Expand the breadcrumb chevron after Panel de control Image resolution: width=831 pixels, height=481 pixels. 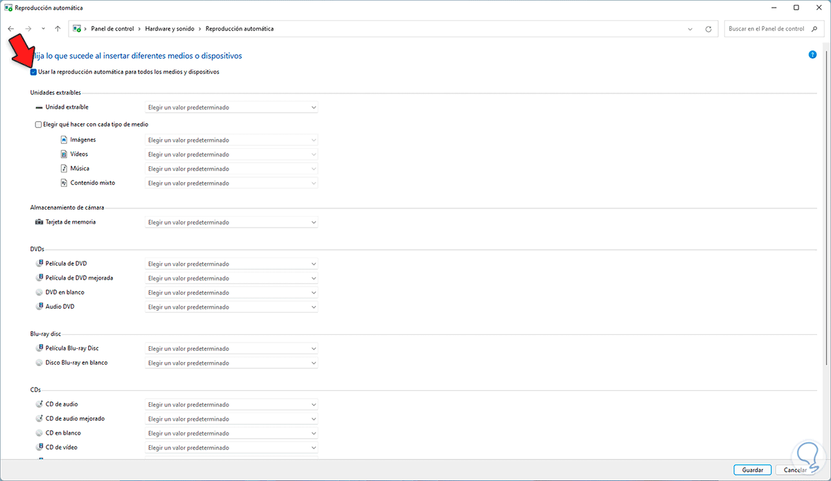(139, 29)
